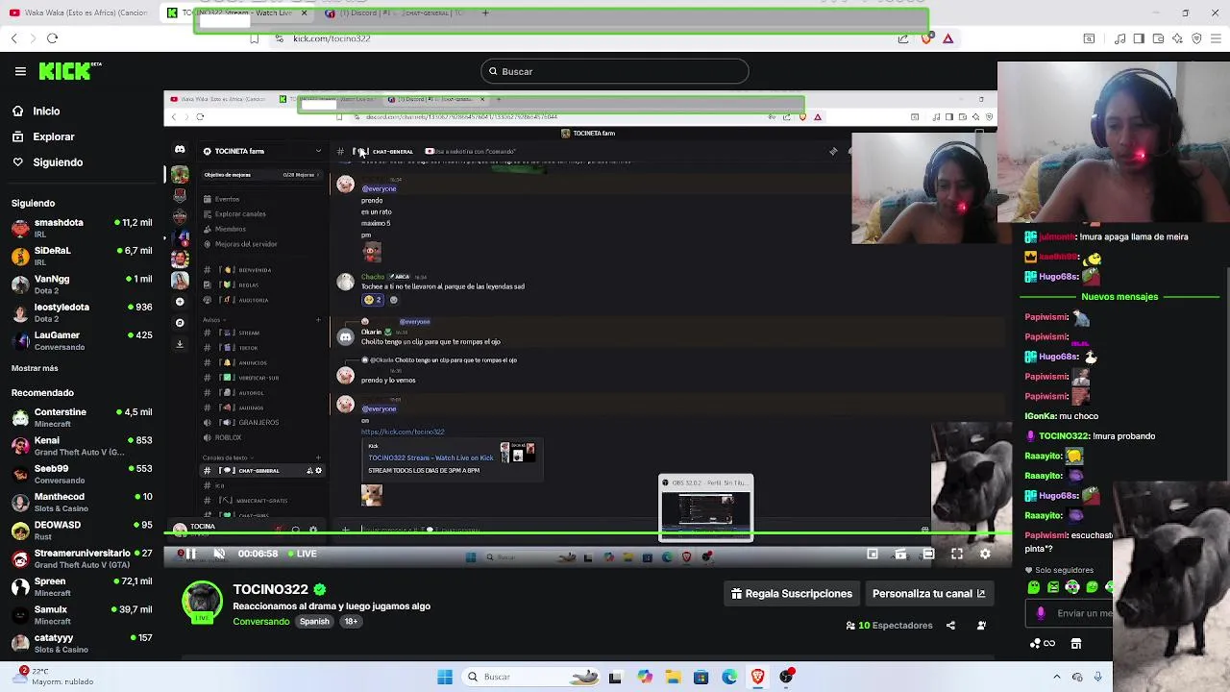Open File Explorer from taskbar
1230x692 pixels.
pyautogui.click(x=673, y=678)
